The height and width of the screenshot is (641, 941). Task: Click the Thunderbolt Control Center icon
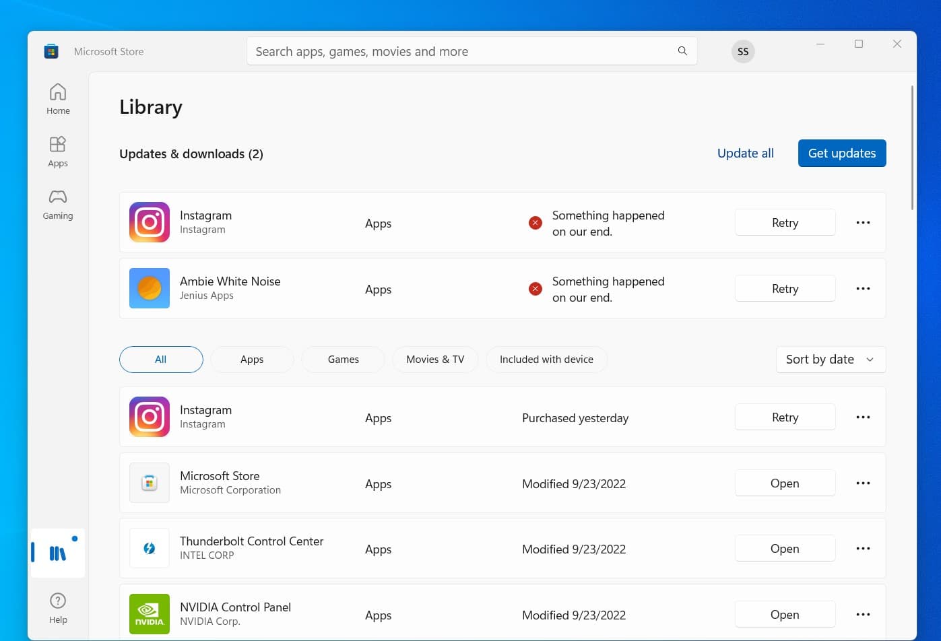click(150, 548)
